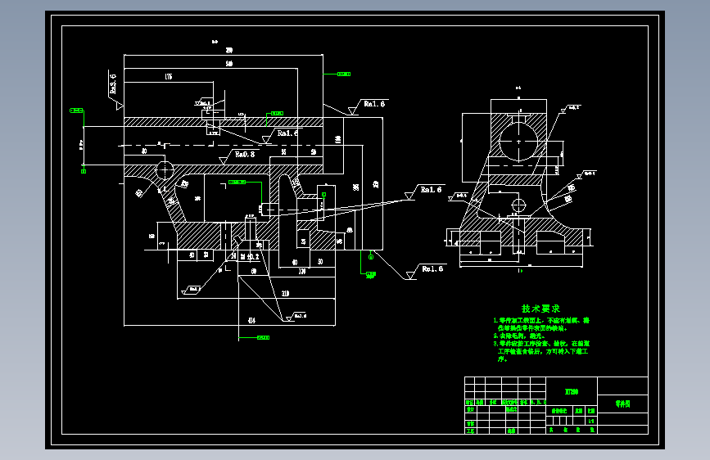Screen dimensions: 710x460
Task: Select the 工艺 cell in title block
Action: (x=470, y=431)
